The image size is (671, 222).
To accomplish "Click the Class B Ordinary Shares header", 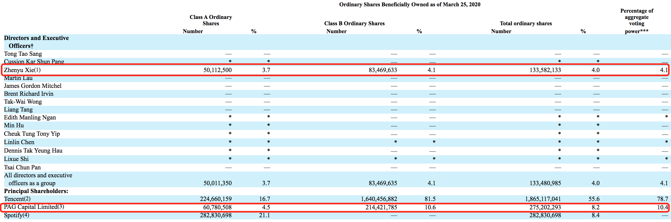I will click(354, 23).
